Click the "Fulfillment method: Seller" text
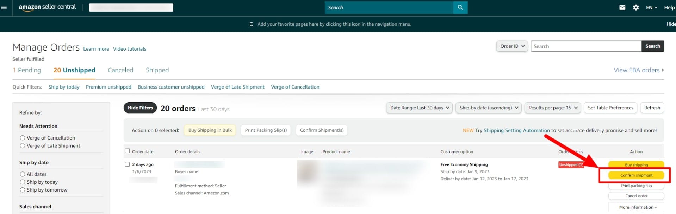The width and height of the screenshot is (676, 214). click(x=200, y=186)
